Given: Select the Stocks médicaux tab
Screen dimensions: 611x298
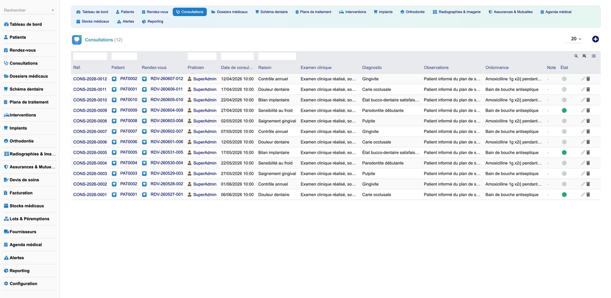Looking at the screenshot, I should 92,21.
